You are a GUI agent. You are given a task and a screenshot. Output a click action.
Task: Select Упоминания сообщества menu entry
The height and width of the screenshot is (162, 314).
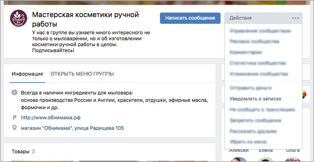pyautogui.click(x=259, y=74)
